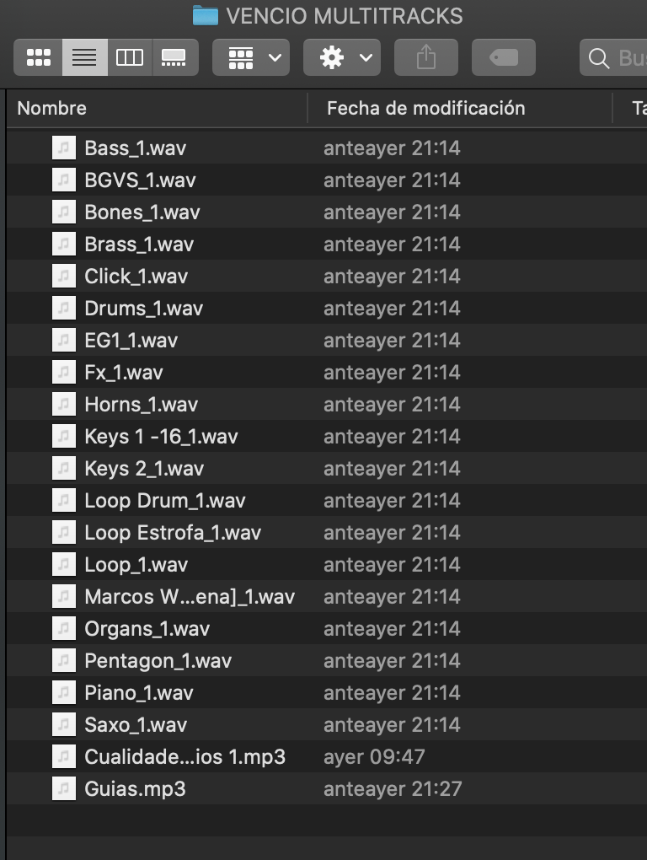The image size is (647, 860).
Task: Select the Guias.mp3 file
Action: 135,789
